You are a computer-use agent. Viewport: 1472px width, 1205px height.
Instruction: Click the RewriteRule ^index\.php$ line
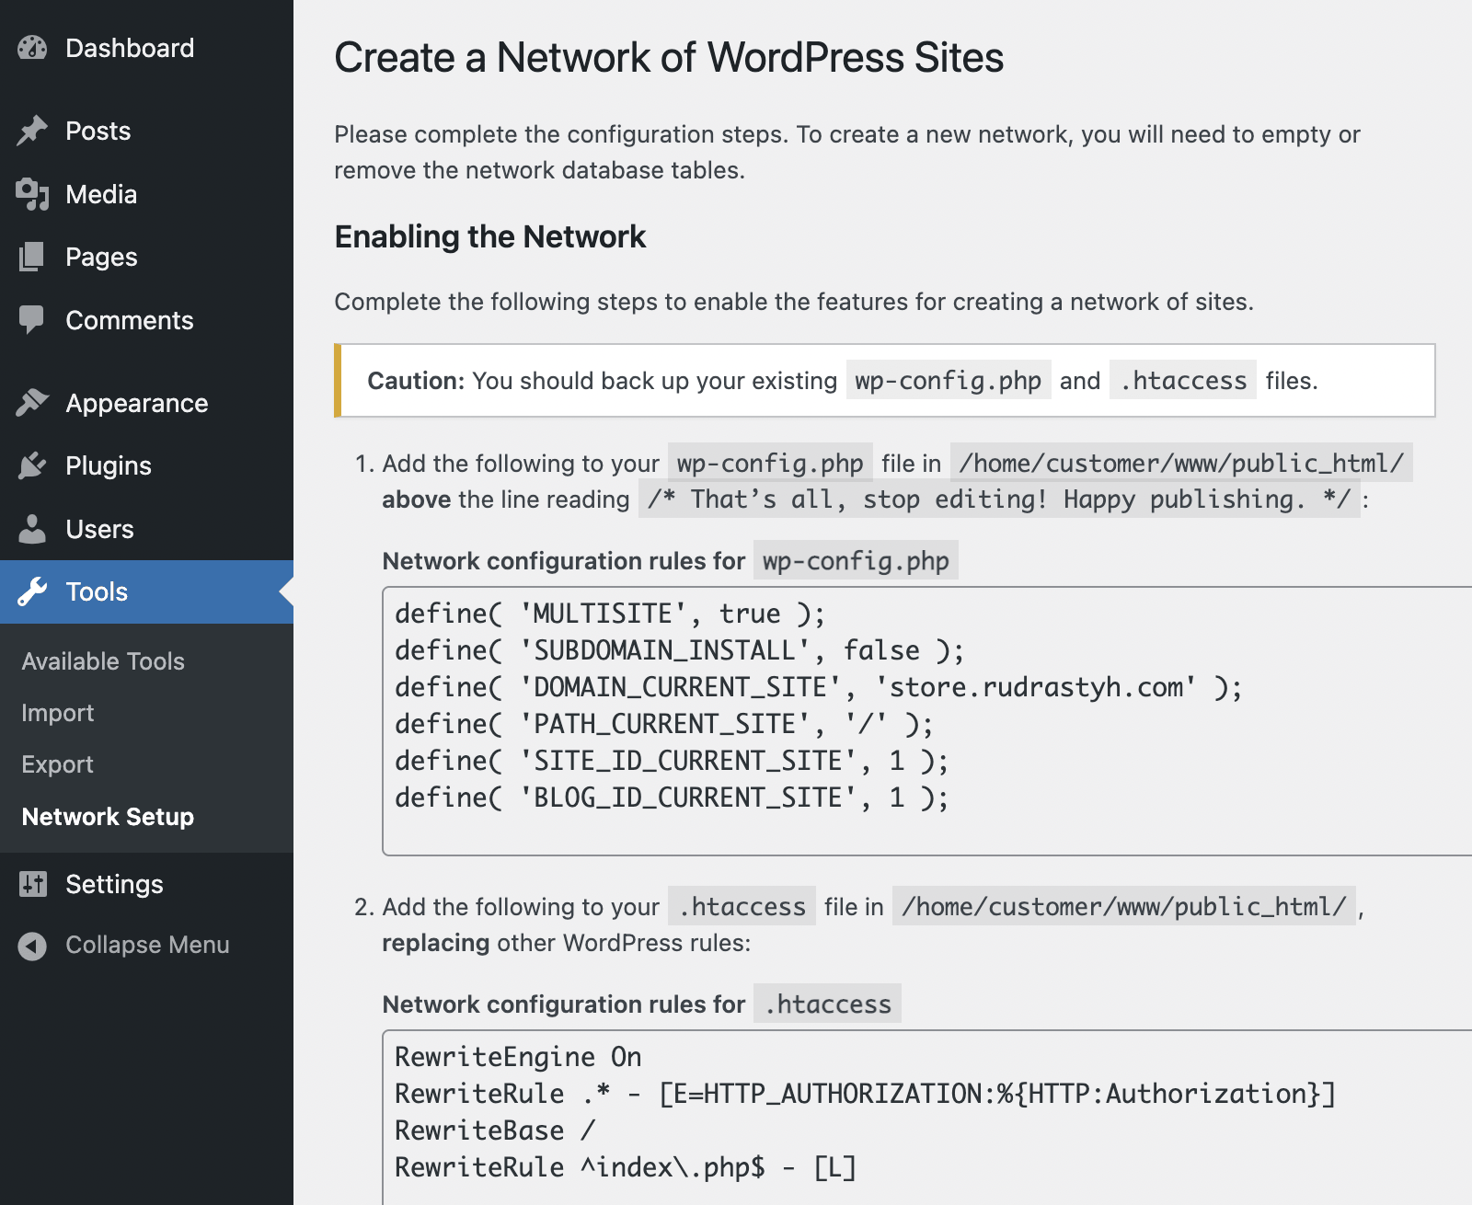coord(626,1167)
